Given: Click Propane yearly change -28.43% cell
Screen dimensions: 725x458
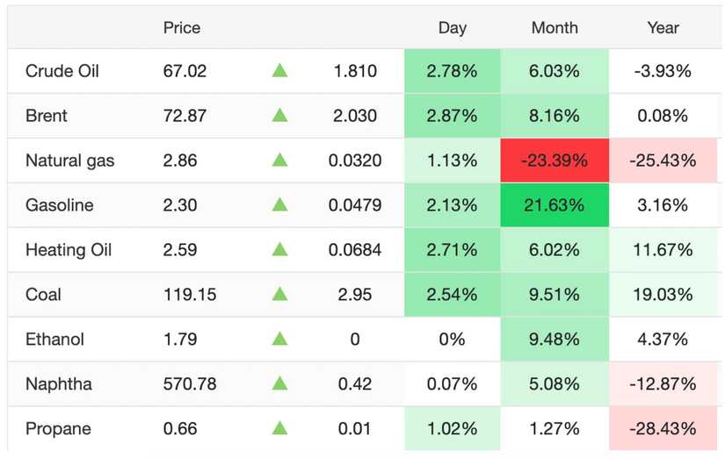Looking at the screenshot, I should point(664,429).
